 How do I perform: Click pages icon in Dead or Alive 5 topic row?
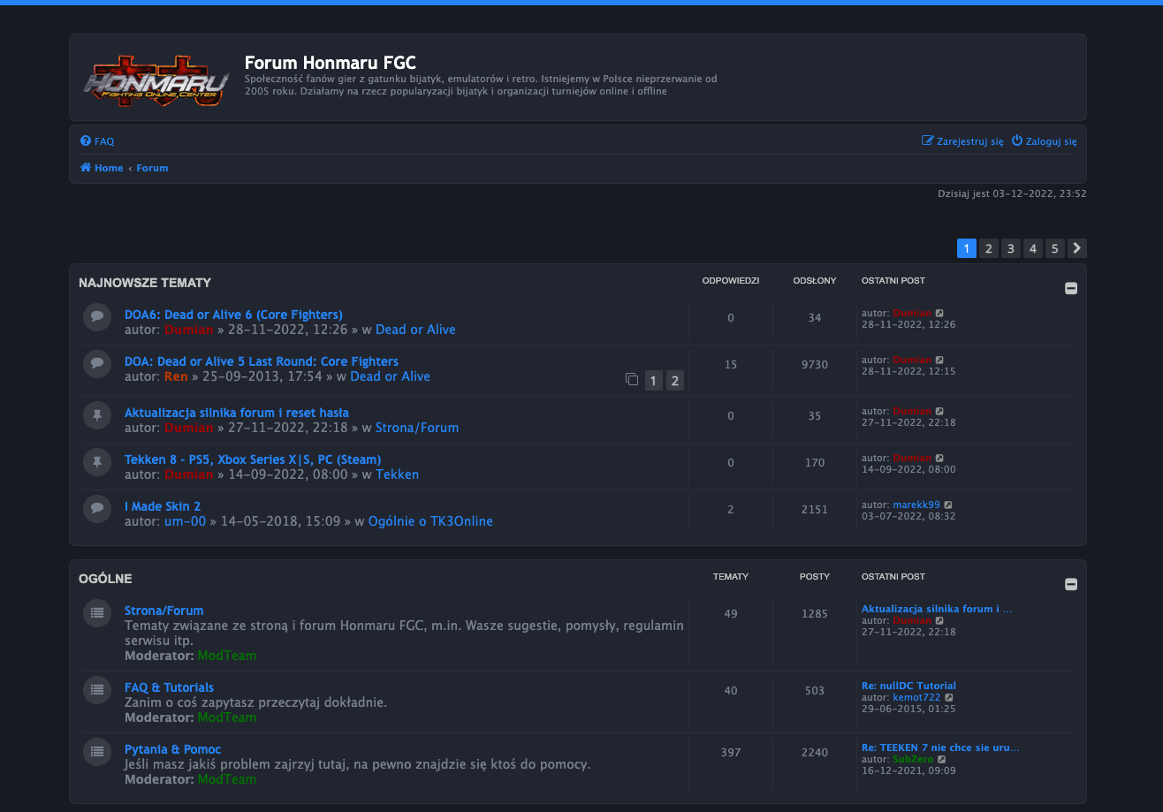[x=632, y=380]
